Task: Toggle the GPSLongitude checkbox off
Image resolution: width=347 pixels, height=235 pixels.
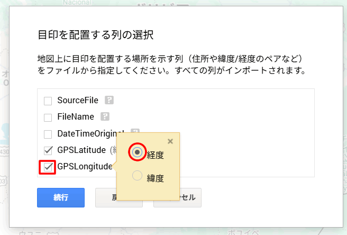Action: point(48,167)
